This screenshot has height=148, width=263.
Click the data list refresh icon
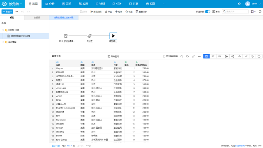point(187,56)
